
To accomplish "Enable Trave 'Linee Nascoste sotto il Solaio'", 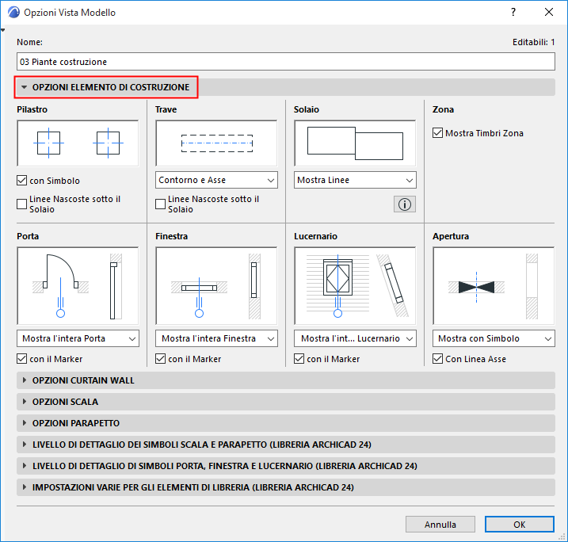I will tap(161, 204).
